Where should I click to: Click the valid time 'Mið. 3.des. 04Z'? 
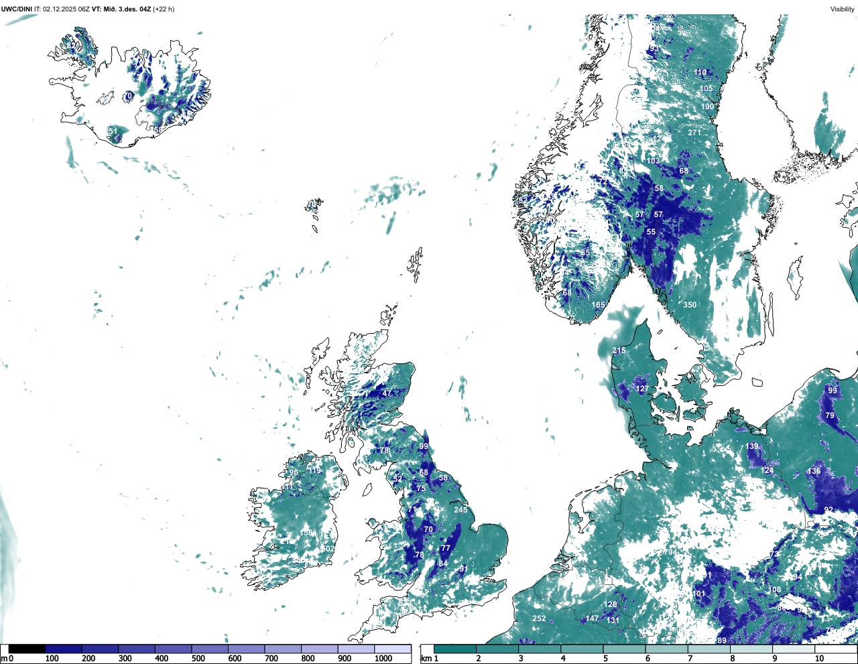127,9
